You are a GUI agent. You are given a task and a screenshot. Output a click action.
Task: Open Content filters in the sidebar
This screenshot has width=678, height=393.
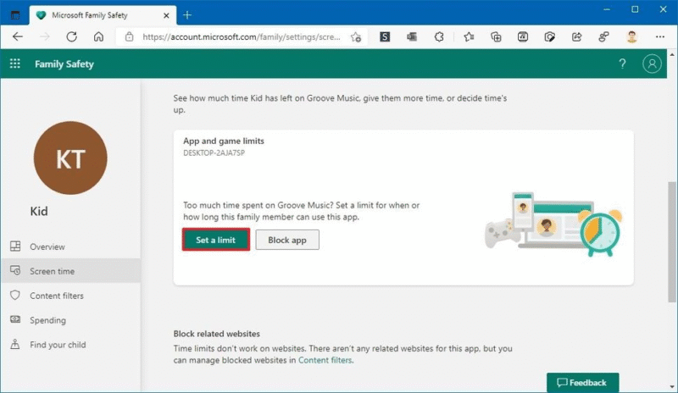coord(56,296)
